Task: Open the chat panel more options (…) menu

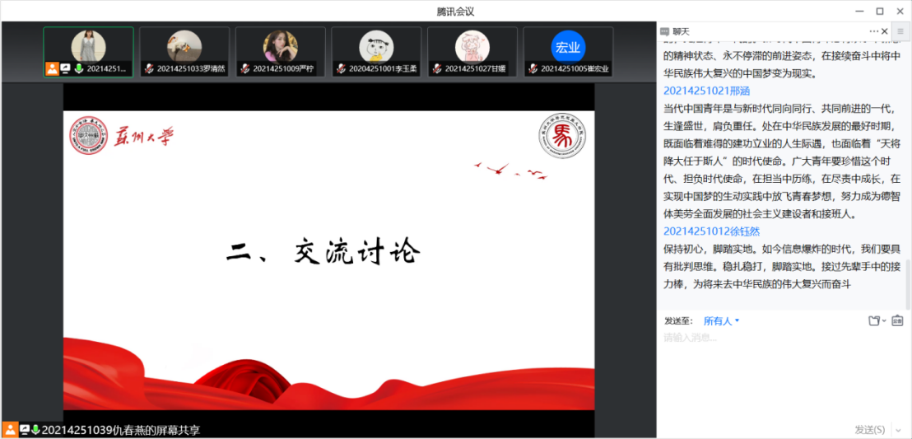Action: [x=873, y=31]
